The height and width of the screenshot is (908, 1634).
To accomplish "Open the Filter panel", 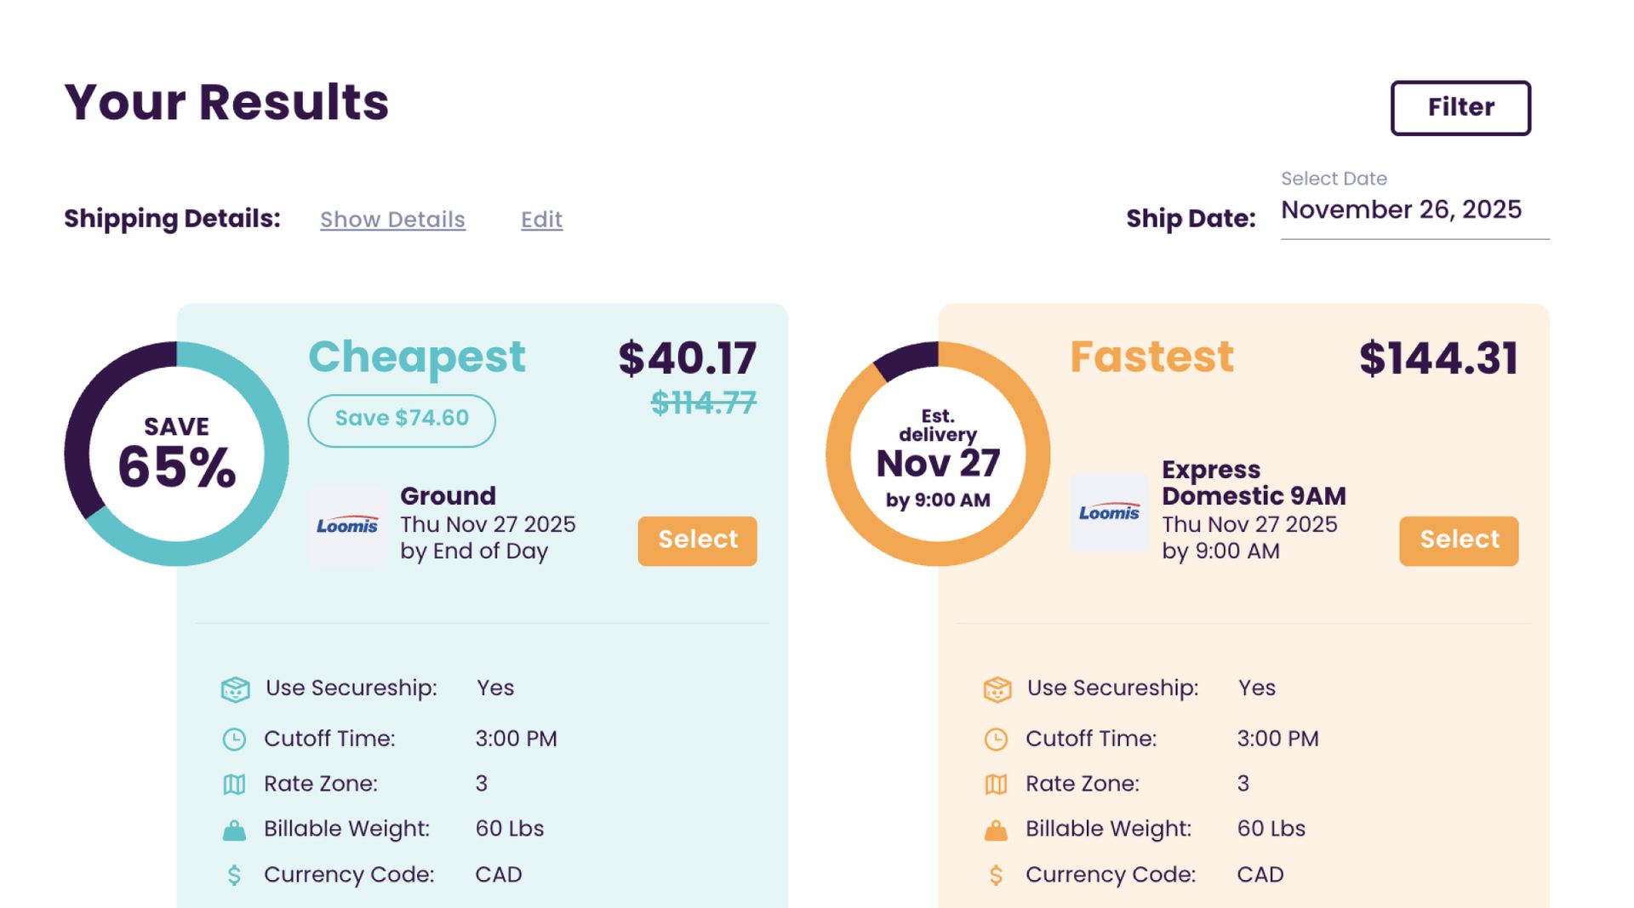I will (x=1460, y=107).
